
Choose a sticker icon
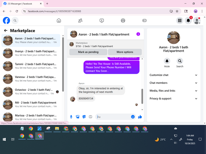pyautogui.click(x=84, y=117)
